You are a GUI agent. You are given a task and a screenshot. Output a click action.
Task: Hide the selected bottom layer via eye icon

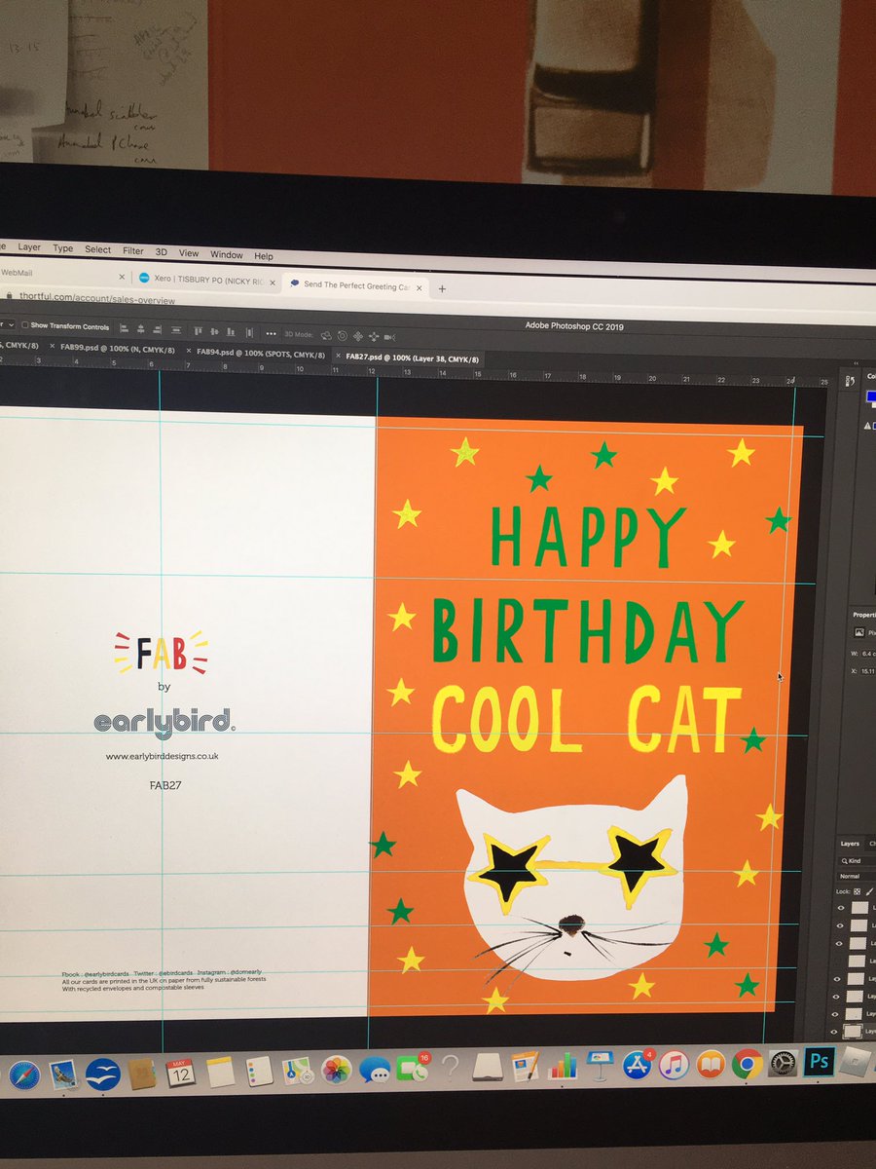pos(834,1032)
